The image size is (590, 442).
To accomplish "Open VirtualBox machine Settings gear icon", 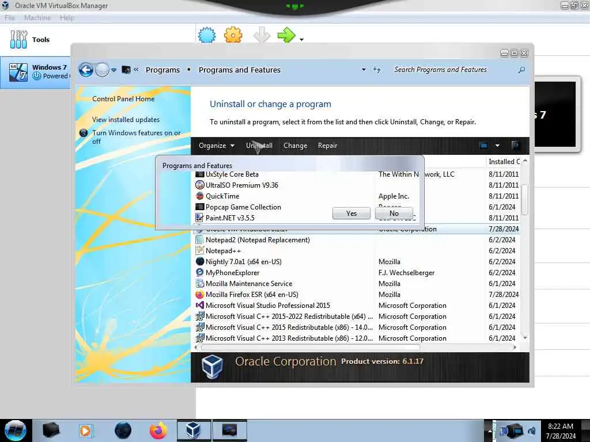I will tap(233, 35).
